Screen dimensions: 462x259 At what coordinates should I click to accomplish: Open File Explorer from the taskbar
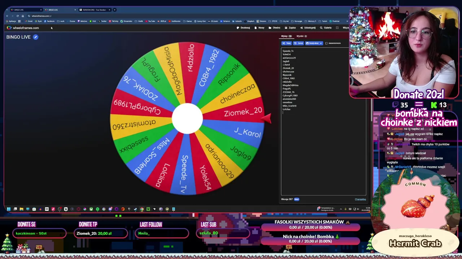click(x=21, y=209)
